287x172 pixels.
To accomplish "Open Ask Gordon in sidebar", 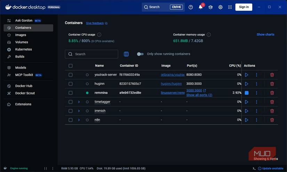I will pos(29,21).
